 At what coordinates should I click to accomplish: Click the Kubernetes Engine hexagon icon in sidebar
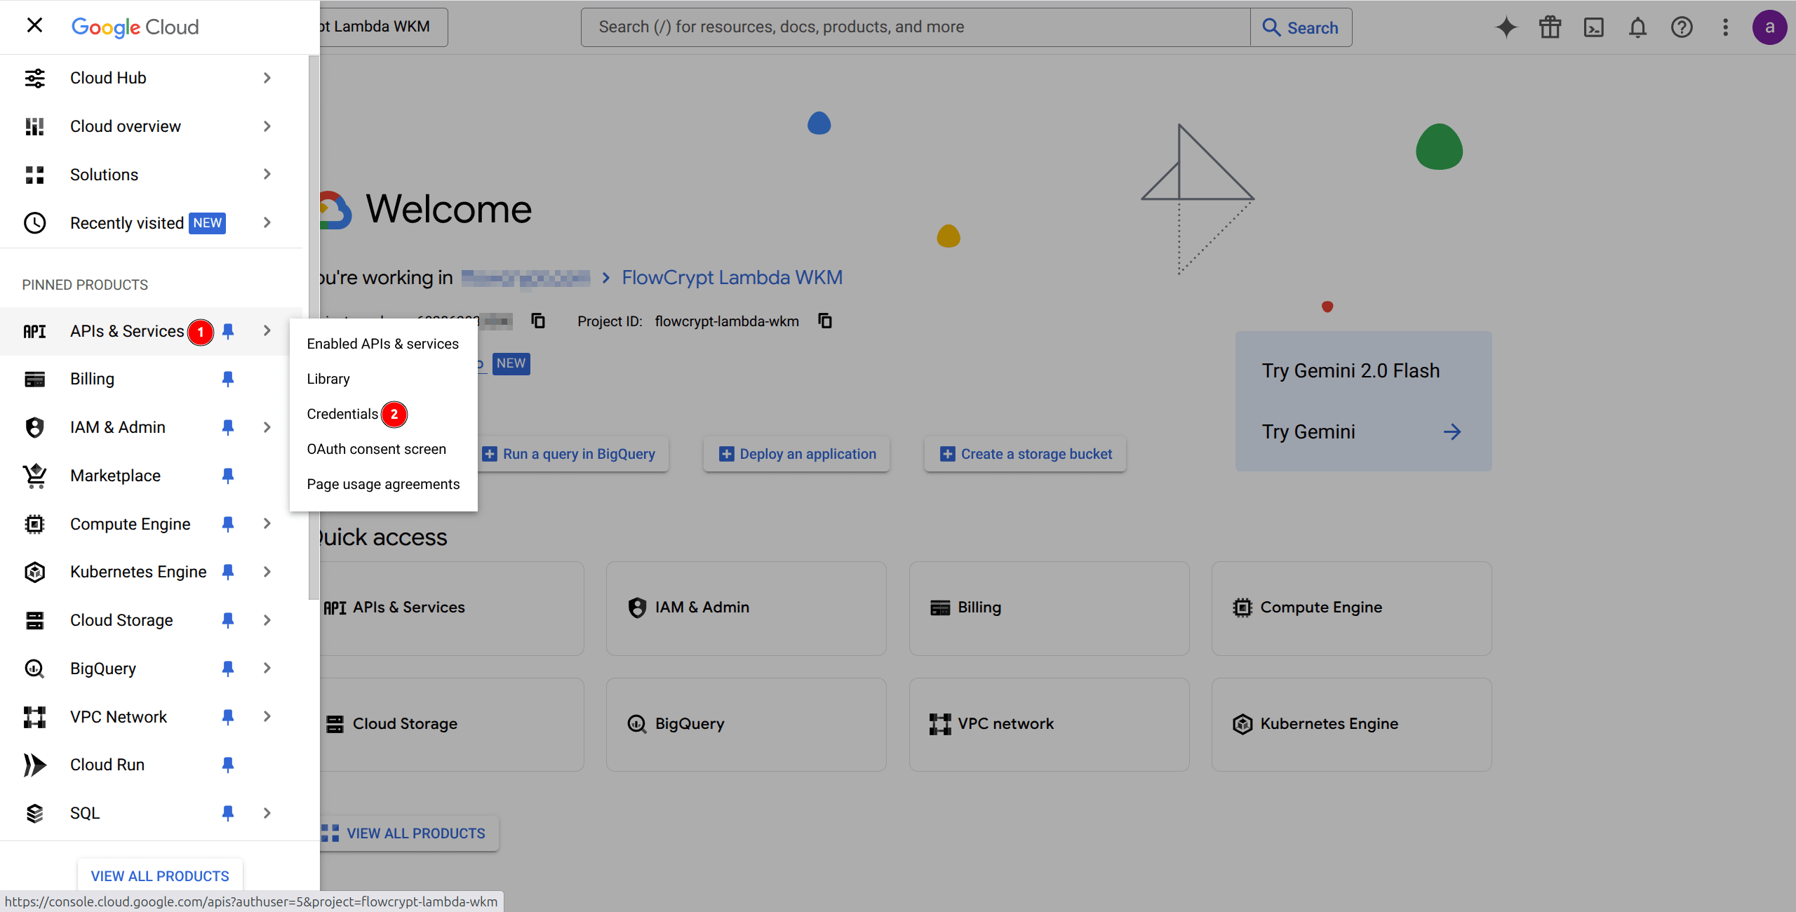tap(34, 572)
